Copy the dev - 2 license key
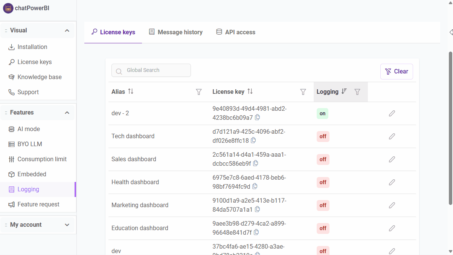This screenshot has width=453, height=255. pyautogui.click(x=258, y=117)
